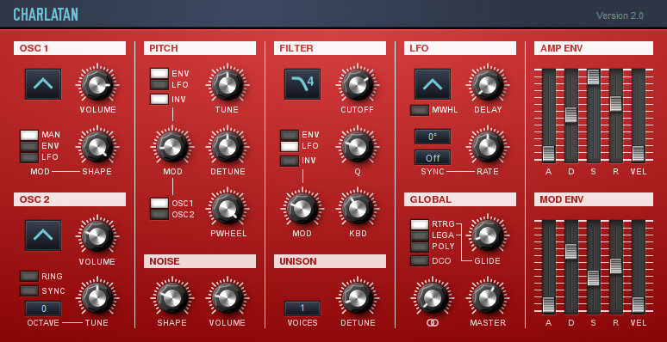Click the OSC 1 Volume knob
The height and width of the screenshot is (342, 667).
click(97, 84)
